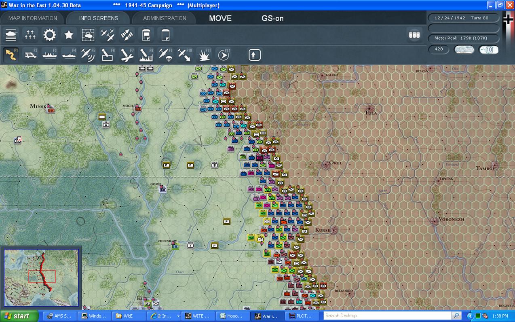Screen dimensions: 515x322
Task: Open the blank report document icon
Action: pyautogui.click(x=165, y=35)
